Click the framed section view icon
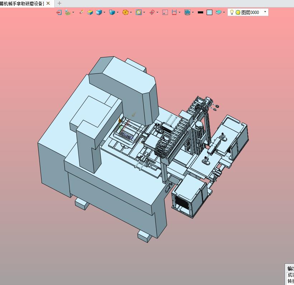The image size is (294, 285). point(139,13)
